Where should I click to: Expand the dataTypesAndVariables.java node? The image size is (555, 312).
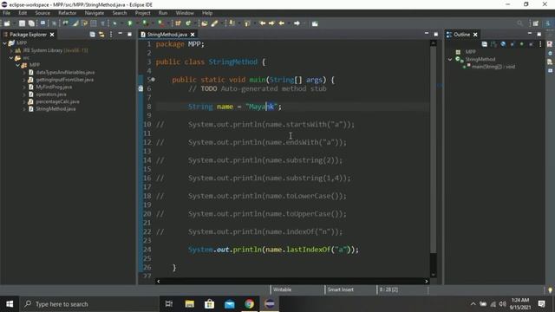pyautogui.click(x=24, y=72)
